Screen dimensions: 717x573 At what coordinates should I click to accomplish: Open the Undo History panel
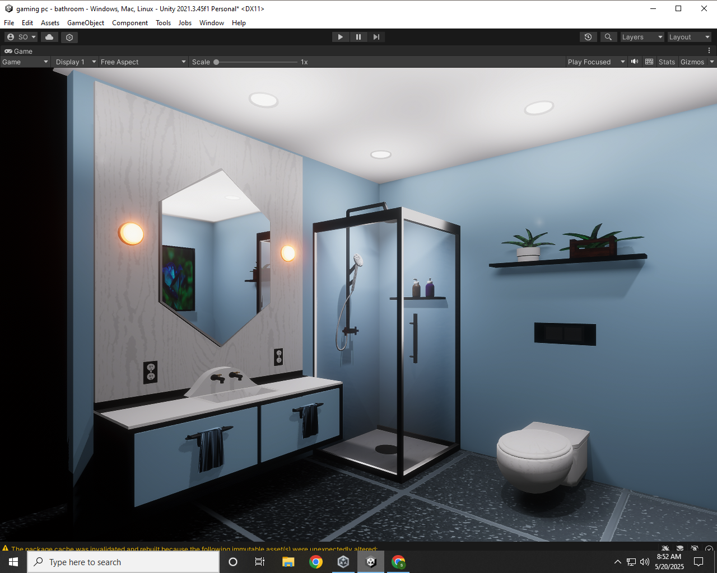588,36
